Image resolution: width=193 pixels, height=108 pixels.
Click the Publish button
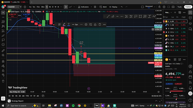pos(188,7)
